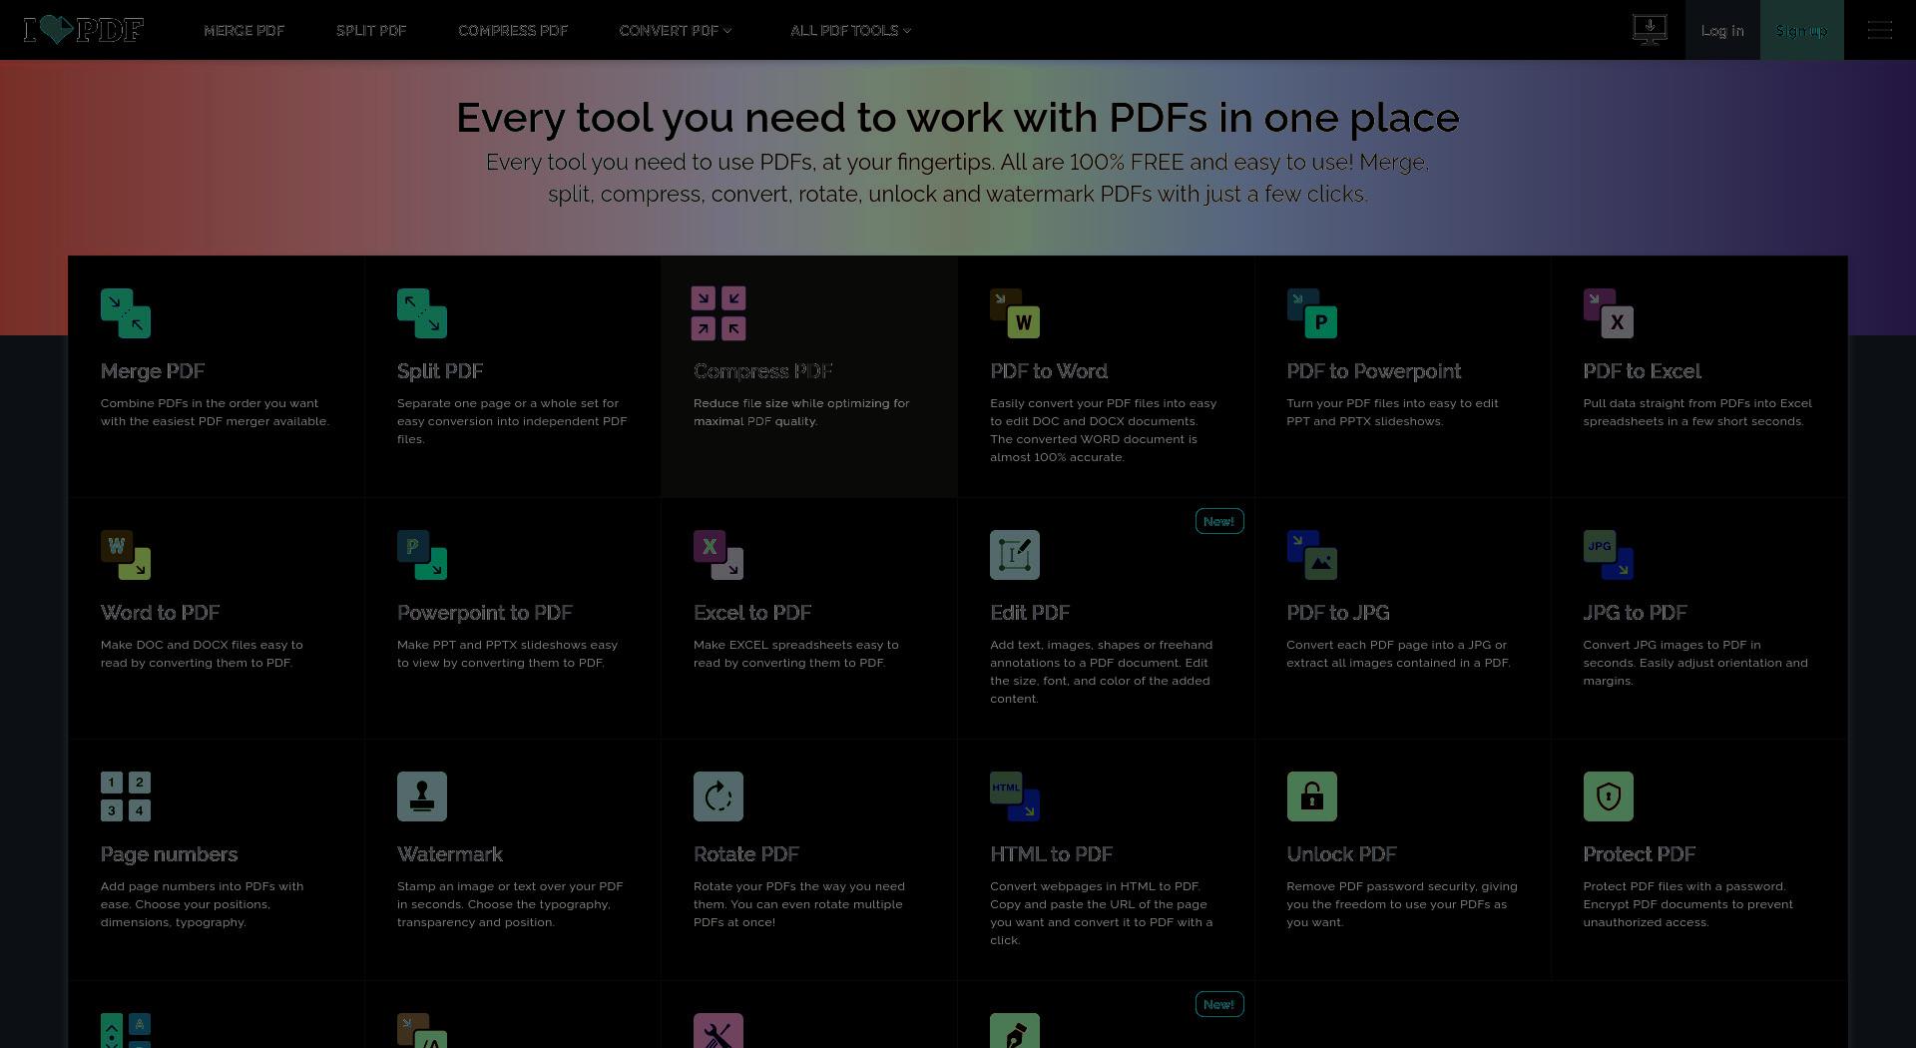Screen dimensions: 1916x1048
Task: Open the Watermark title link
Action: [450, 854]
